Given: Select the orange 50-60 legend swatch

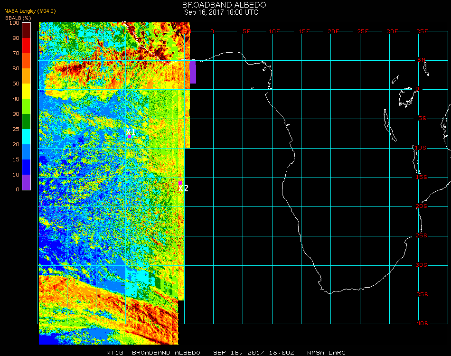Looking at the screenshot, I should click(27, 76).
